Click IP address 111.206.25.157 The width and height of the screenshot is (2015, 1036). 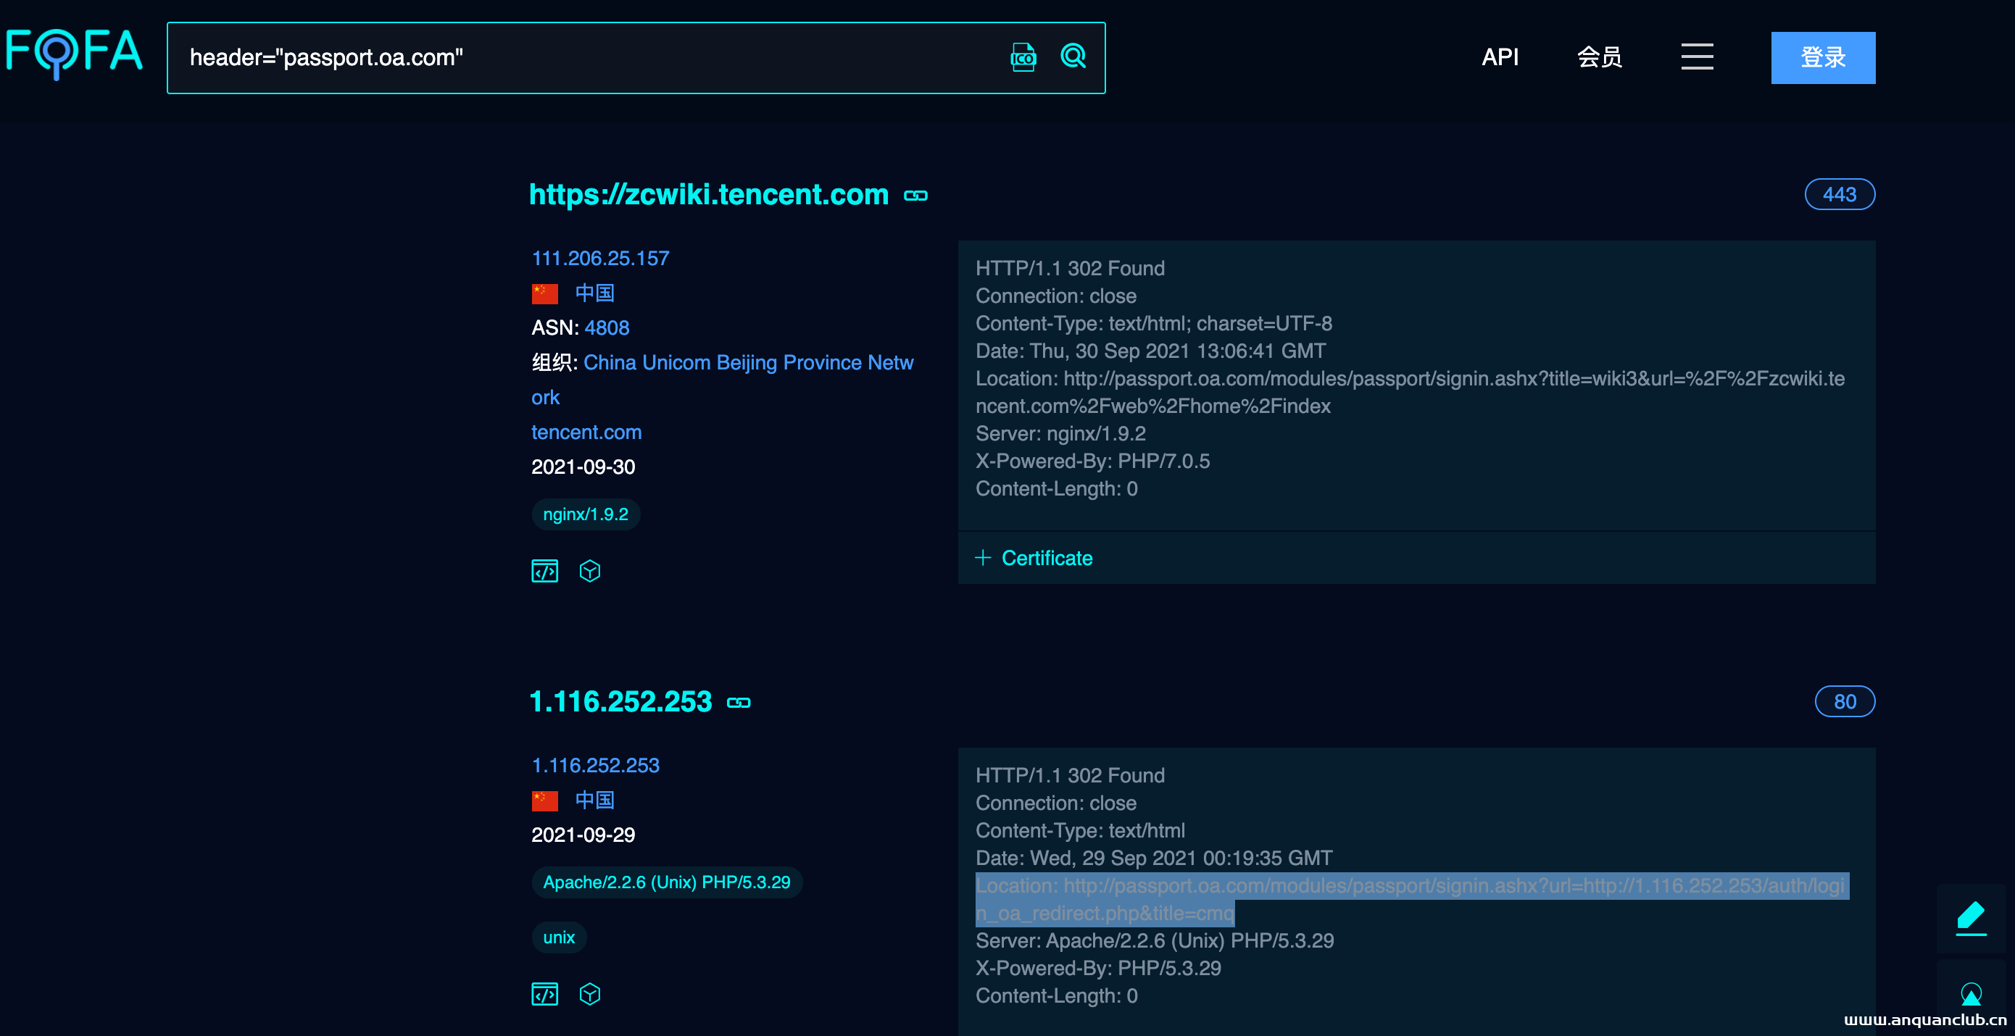coord(600,259)
